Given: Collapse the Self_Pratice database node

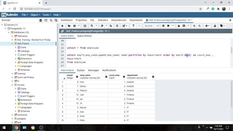Looking at the screenshot, I should point(12,44).
